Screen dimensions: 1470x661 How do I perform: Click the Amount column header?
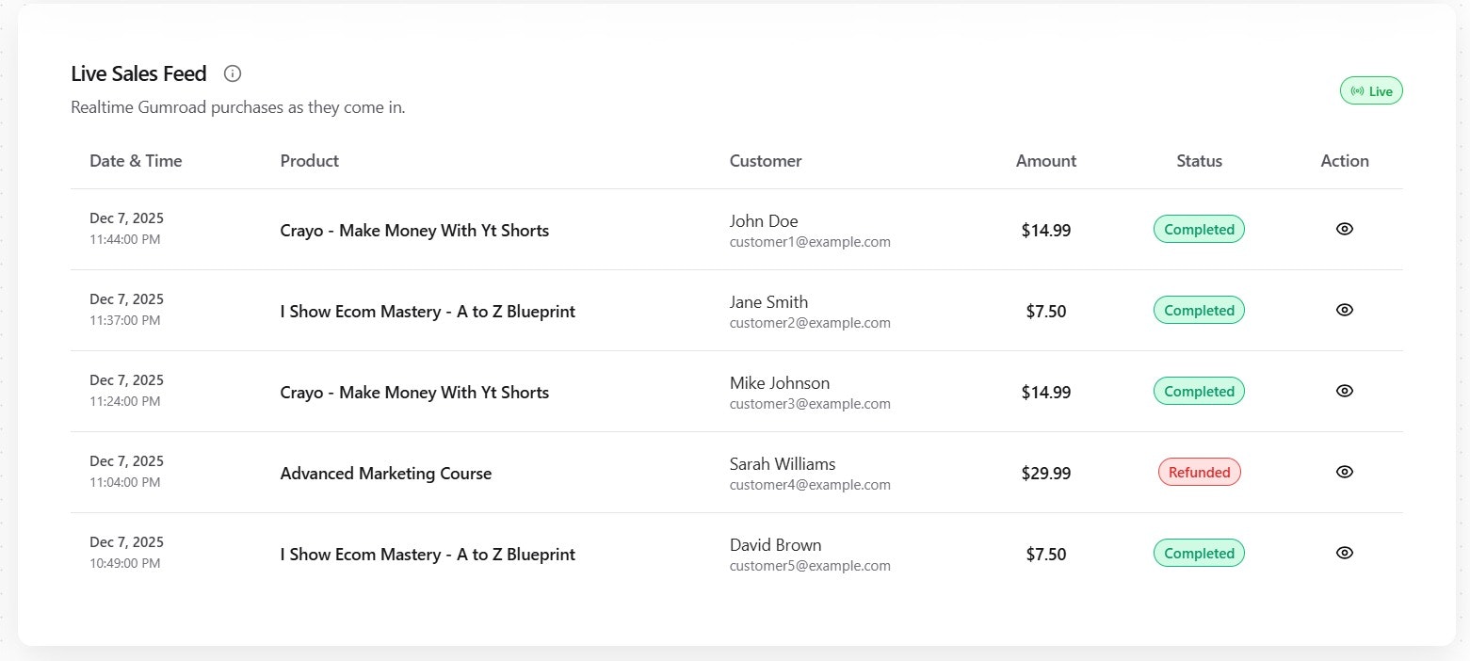(x=1045, y=161)
